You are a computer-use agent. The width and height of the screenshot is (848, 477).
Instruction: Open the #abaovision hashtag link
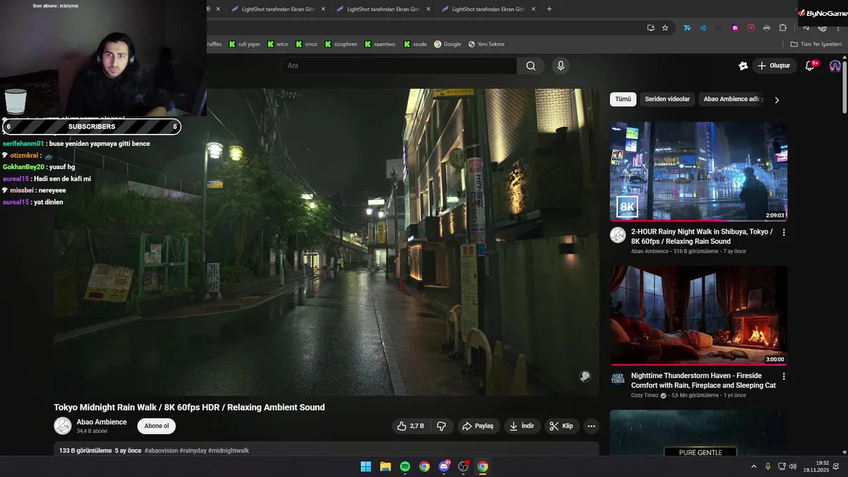[x=161, y=450]
